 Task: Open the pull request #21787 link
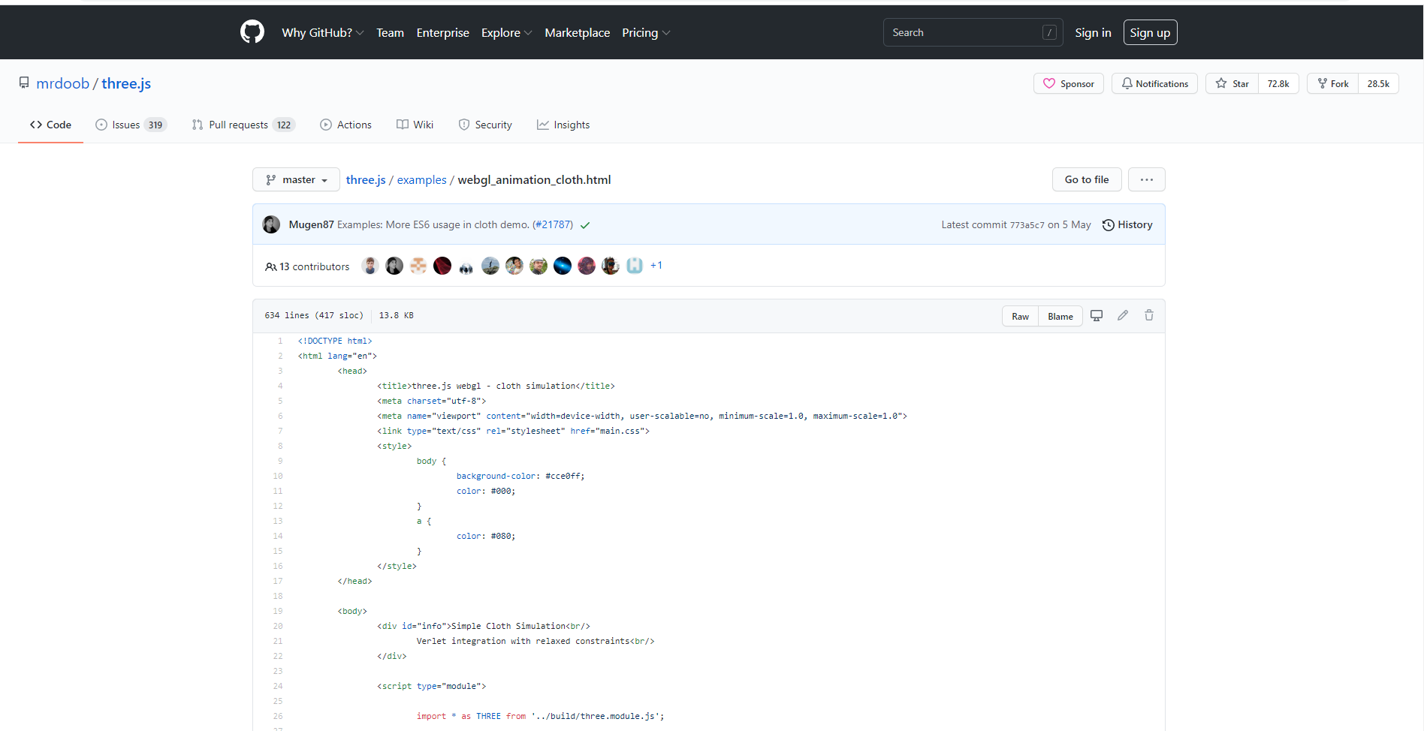[553, 224]
